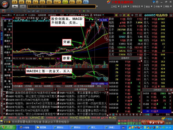This screenshot has width=173, height=130.
Task: Open the 股票 category
Action: (x=14, y=2)
